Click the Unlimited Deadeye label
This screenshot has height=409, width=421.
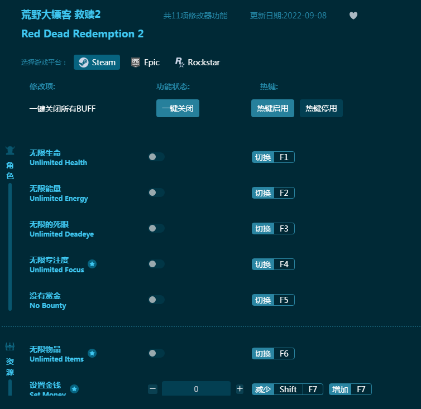coord(62,229)
